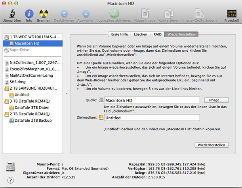Switch to the Erste Hilfe tab
Image resolution: width=242 pixels, height=188 pixels.
[x=119, y=34]
